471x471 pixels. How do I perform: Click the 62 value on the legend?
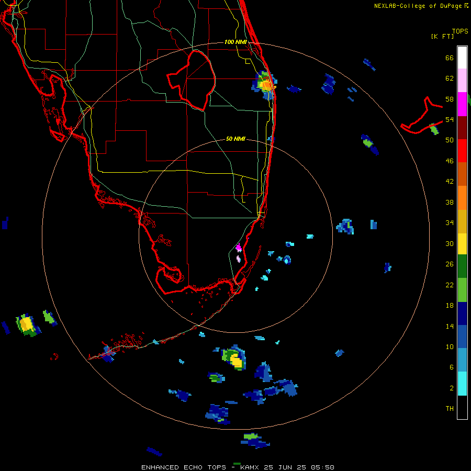pos(450,78)
